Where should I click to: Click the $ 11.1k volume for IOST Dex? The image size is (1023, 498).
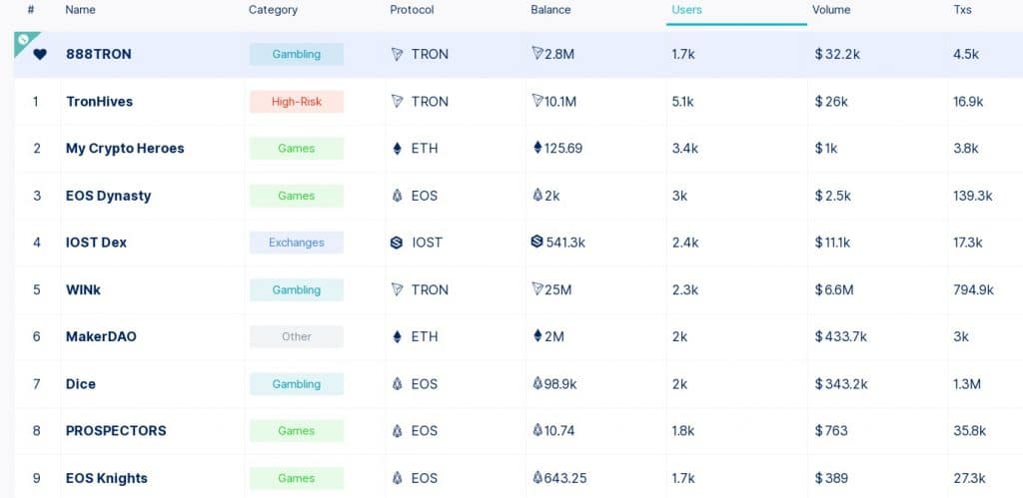click(x=832, y=243)
